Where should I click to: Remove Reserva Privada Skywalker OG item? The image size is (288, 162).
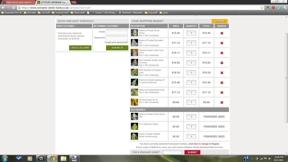click(222, 43)
